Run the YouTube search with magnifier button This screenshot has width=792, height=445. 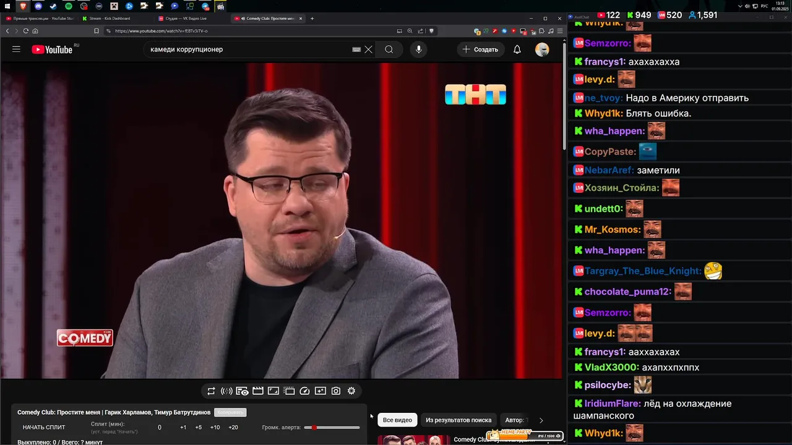pyautogui.click(x=389, y=49)
